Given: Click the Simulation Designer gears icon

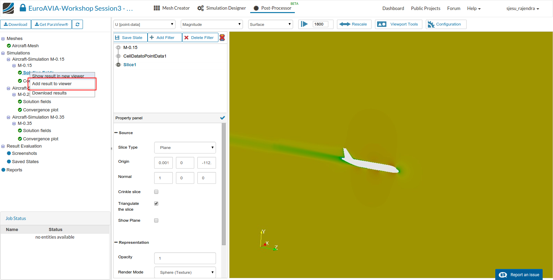Looking at the screenshot, I should (x=200, y=8).
